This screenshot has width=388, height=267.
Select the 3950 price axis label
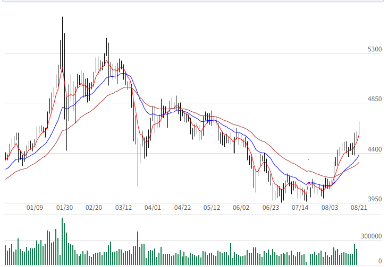375,199
